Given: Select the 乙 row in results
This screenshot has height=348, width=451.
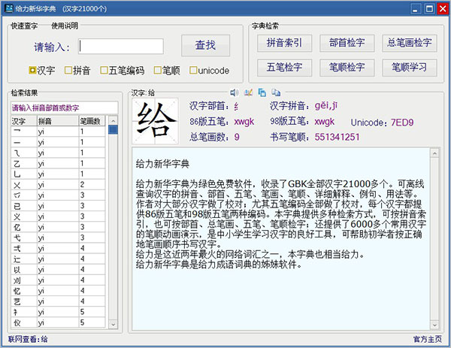Looking at the screenshot, I should click(x=58, y=163).
